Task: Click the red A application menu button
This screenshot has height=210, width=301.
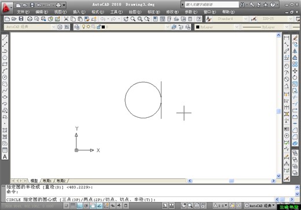Action: [6, 7]
